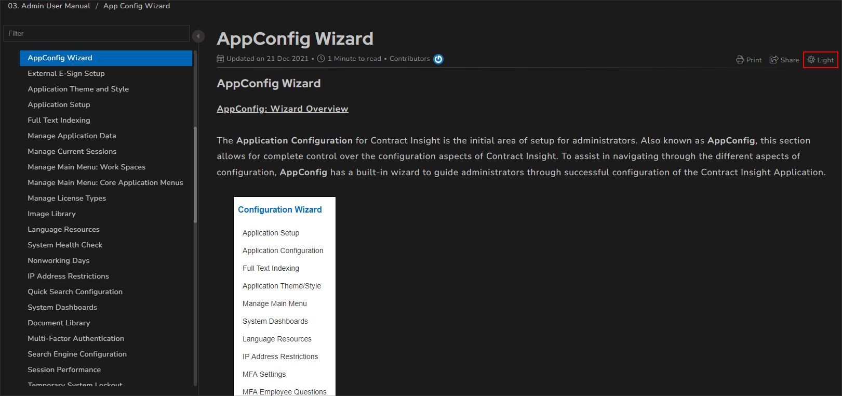
Task: Click System Dashboards in wizard image
Action: point(275,321)
